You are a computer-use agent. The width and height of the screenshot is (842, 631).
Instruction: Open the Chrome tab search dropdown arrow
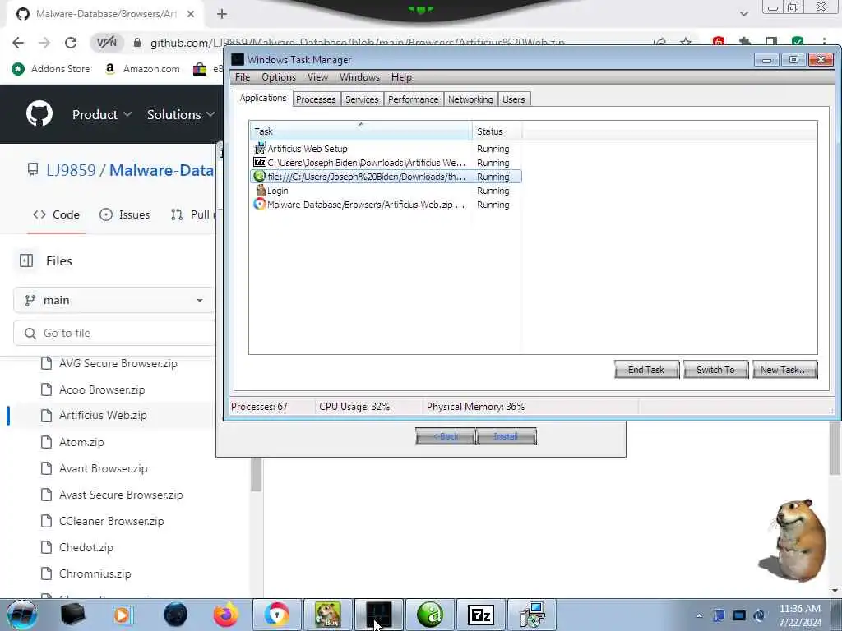click(x=743, y=14)
